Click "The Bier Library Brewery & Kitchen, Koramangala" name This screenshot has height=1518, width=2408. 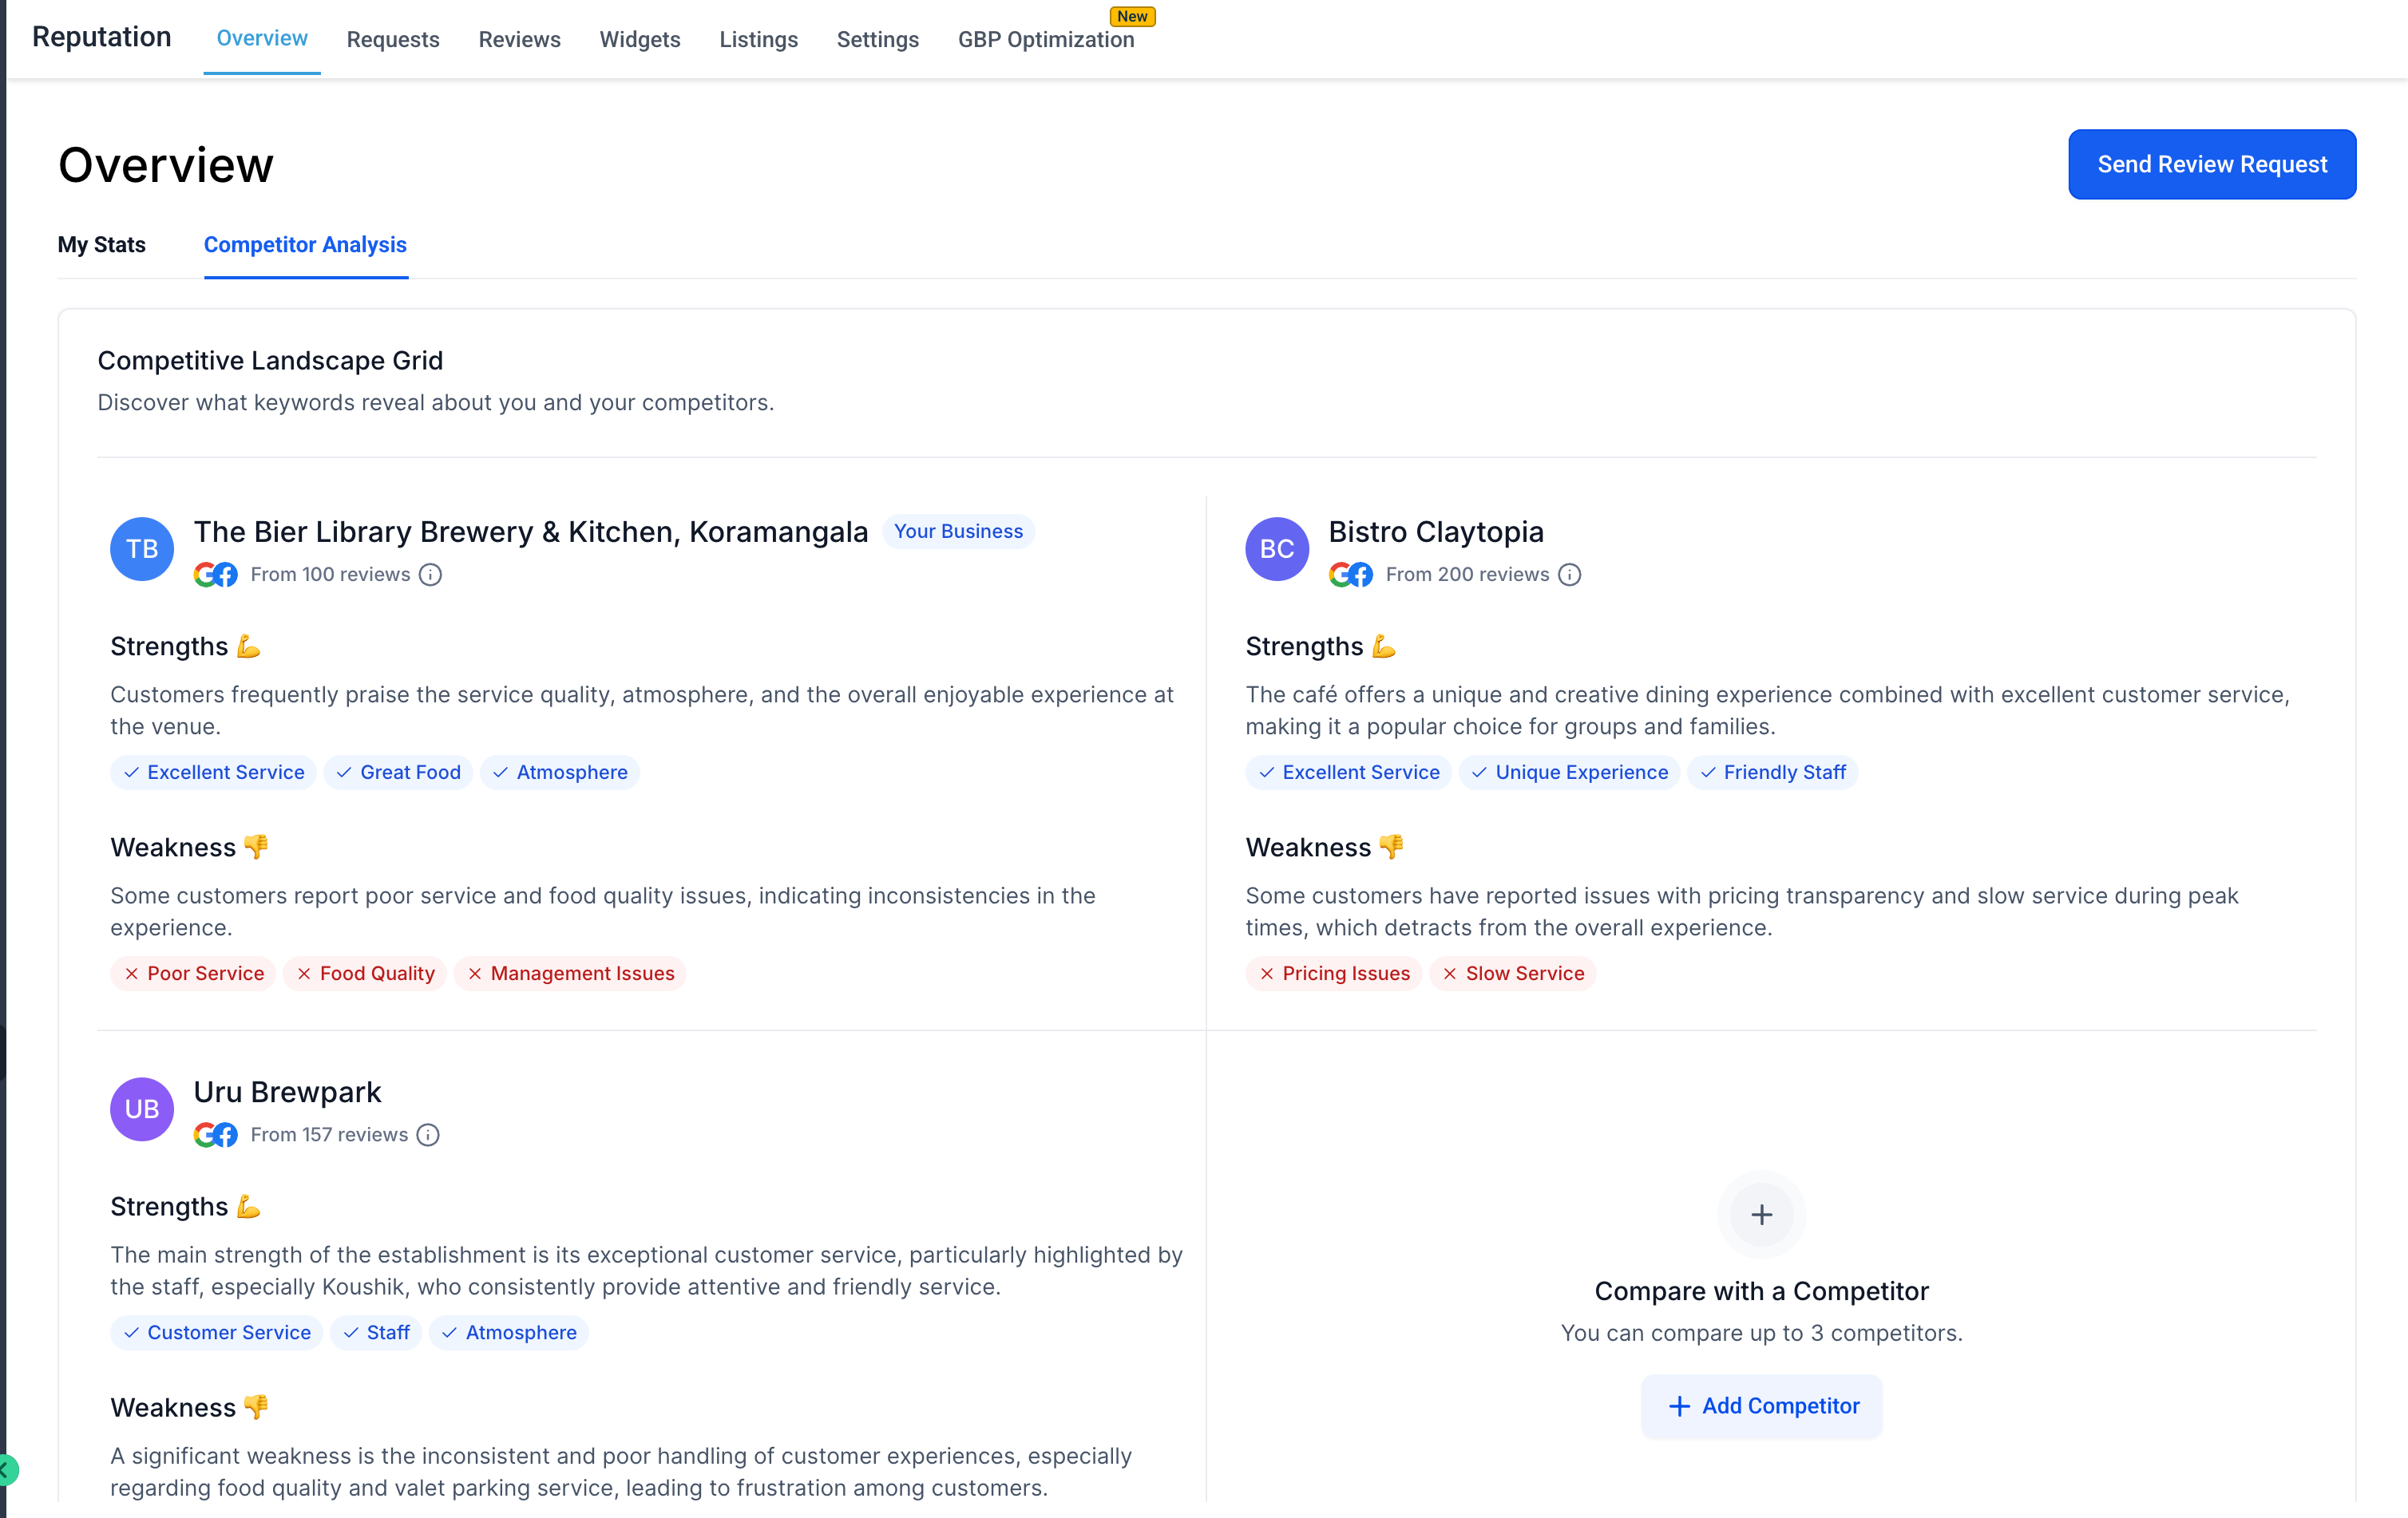click(531, 532)
